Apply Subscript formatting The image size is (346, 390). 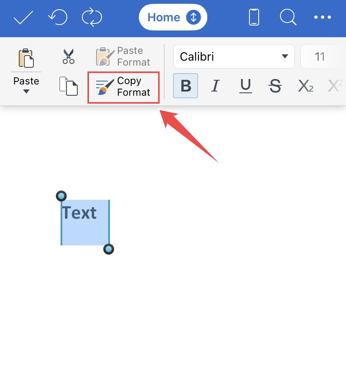tap(305, 86)
